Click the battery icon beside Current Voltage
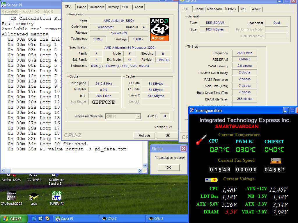The image size is (298, 223). (211, 180)
